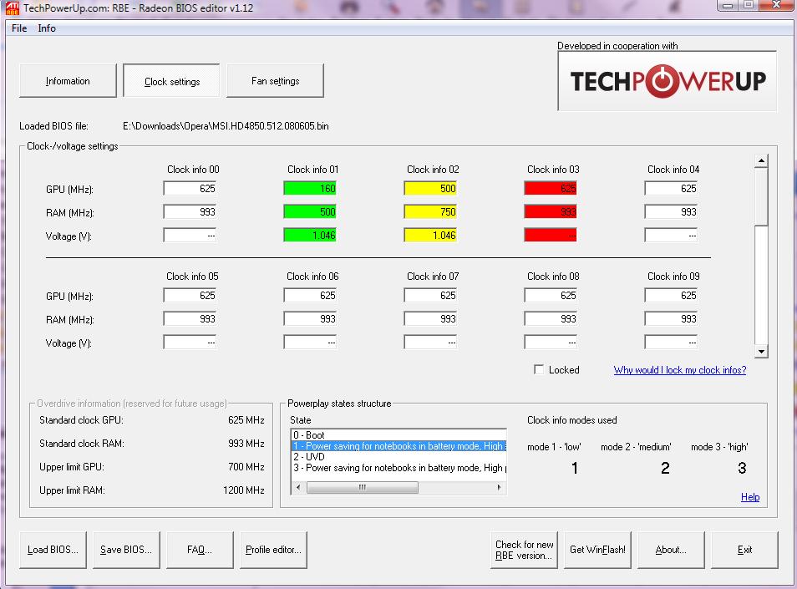Edit Clock info 04 RAM field
The image size is (797, 589).
(671, 212)
